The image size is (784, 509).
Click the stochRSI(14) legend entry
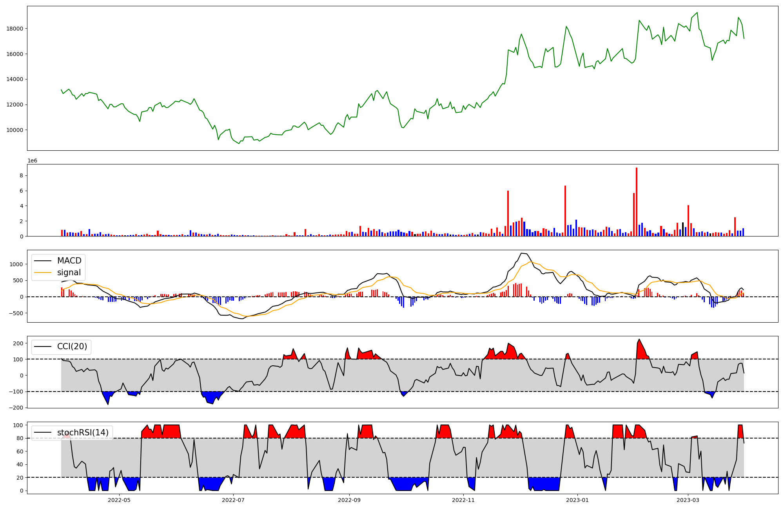point(82,432)
